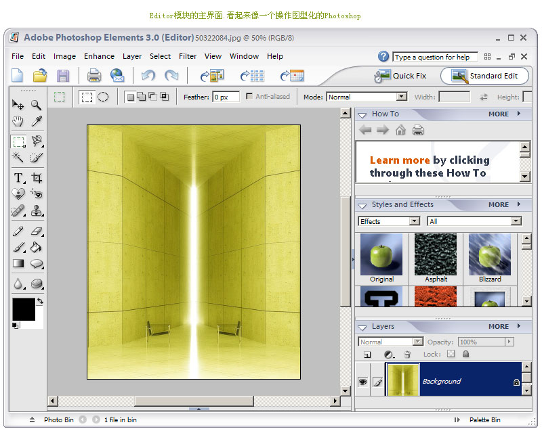The width and height of the screenshot is (542, 431).
Task: Click the Standard Edit button
Action: pyautogui.click(x=484, y=76)
